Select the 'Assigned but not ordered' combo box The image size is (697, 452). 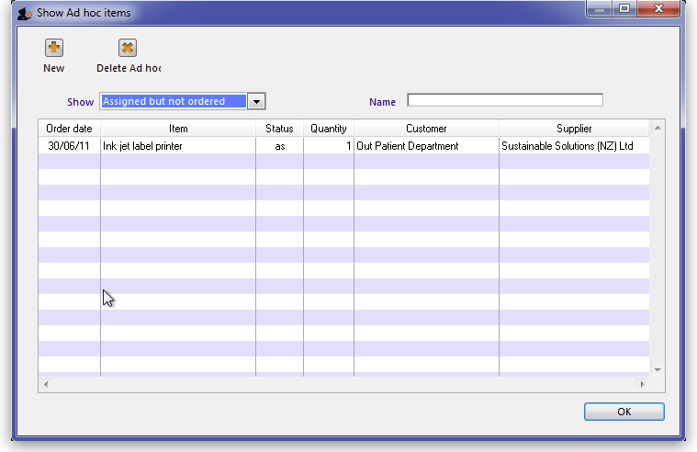click(x=174, y=101)
